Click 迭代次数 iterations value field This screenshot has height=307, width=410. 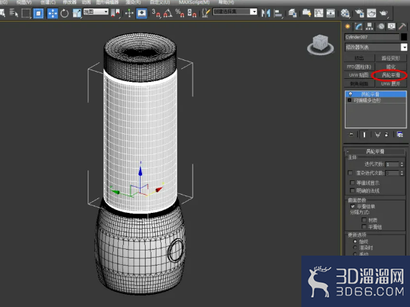[392, 164]
